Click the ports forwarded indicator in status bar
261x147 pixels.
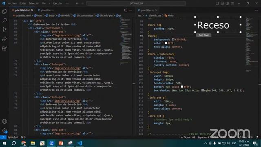(x=23, y=137)
